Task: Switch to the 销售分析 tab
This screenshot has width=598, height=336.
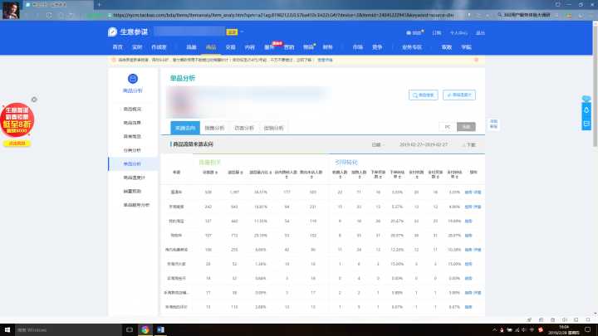Action: (214, 128)
